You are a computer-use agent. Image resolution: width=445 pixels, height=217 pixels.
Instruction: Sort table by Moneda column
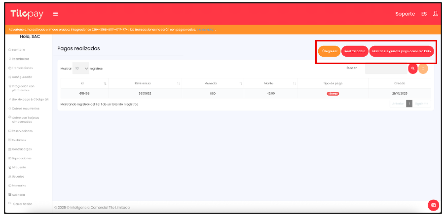[x=240, y=83]
